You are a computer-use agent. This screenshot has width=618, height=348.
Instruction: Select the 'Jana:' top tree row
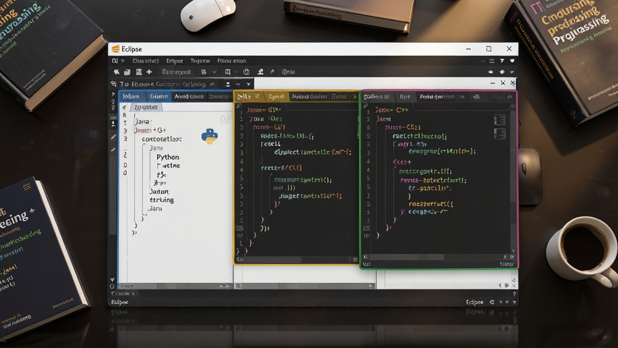142,121
